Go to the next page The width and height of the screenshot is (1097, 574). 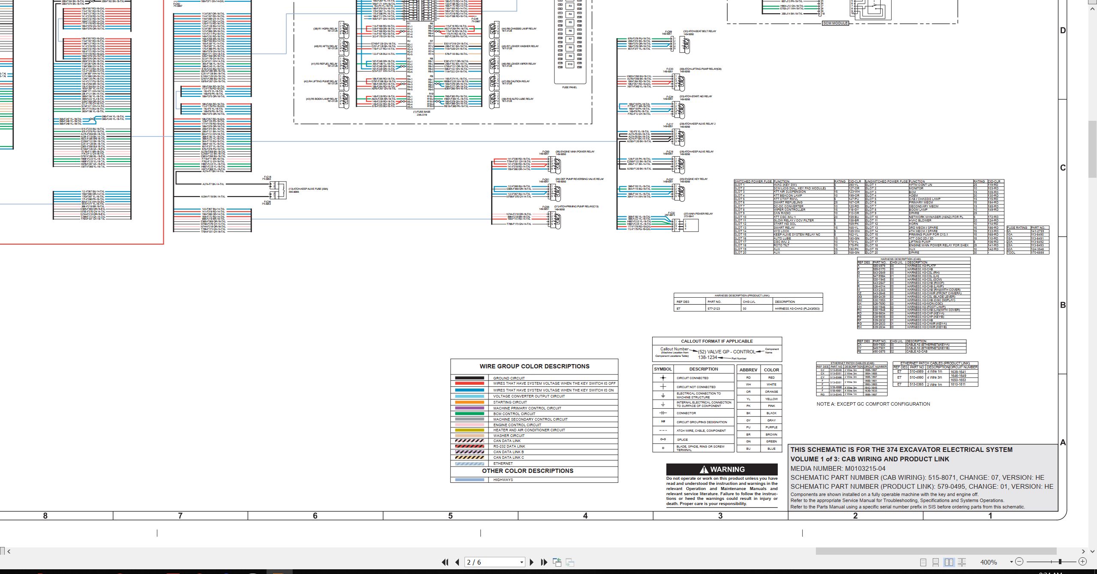pyautogui.click(x=532, y=562)
